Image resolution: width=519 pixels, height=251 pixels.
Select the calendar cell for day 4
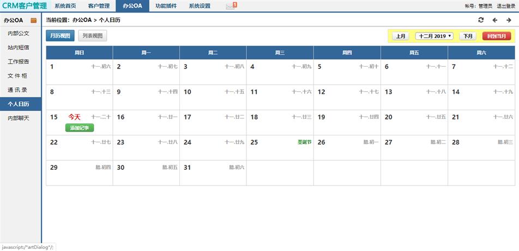(280, 72)
